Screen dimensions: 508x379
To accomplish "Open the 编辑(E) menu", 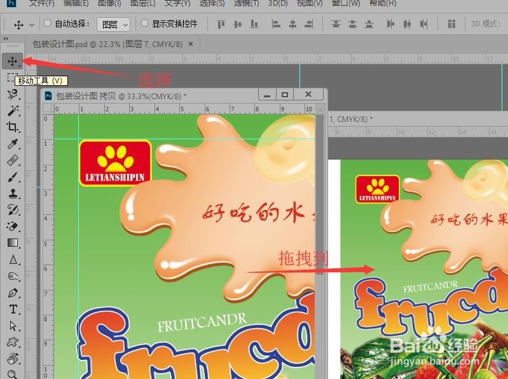I will [76, 3].
